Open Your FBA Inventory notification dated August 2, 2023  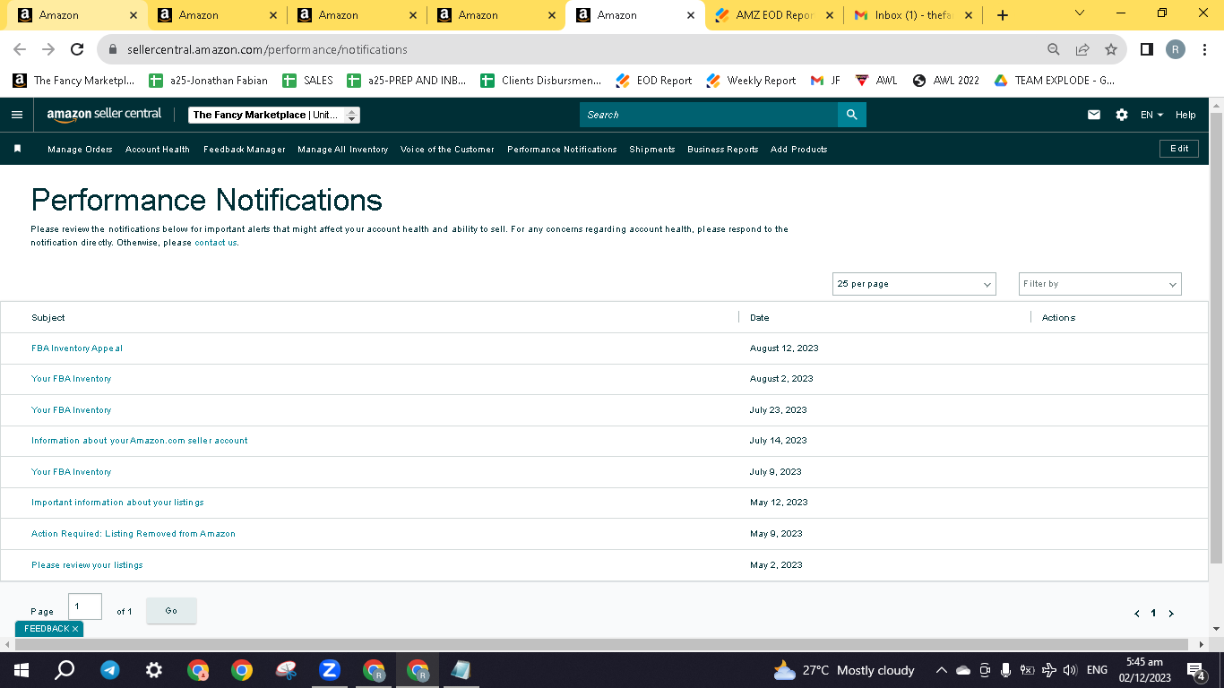tap(72, 379)
